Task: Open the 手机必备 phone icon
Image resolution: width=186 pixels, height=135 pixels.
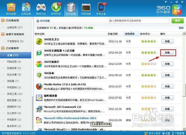Action: point(101,9)
